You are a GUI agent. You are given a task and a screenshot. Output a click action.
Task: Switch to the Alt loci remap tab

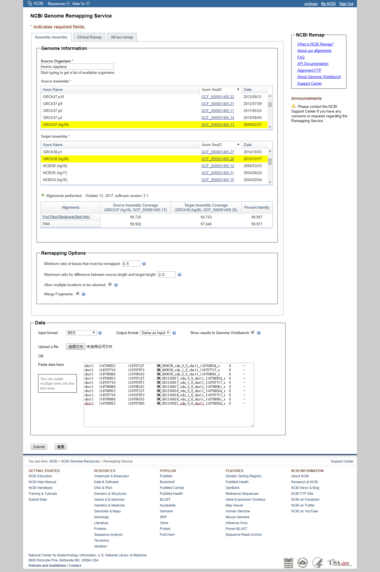click(122, 37)
